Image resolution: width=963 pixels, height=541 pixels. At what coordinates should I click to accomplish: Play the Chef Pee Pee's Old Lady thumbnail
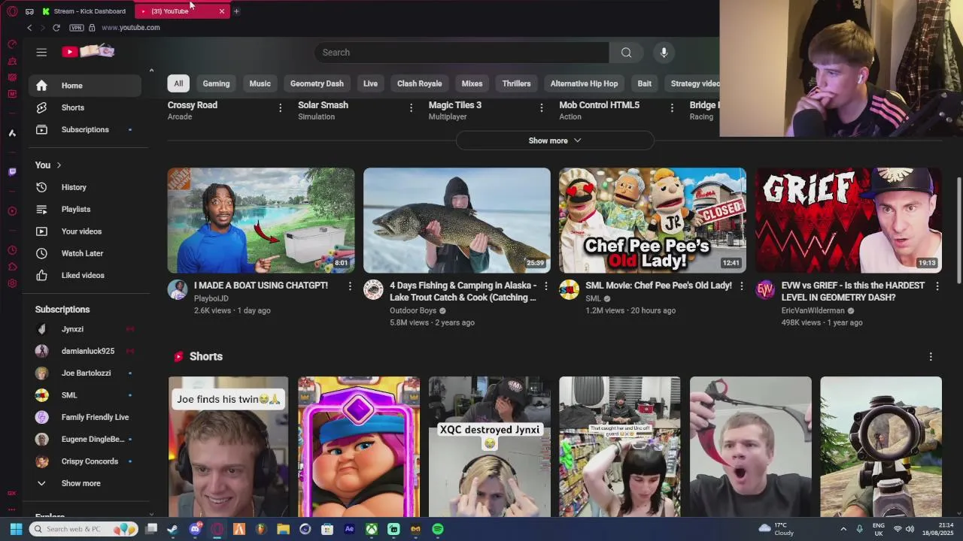point(652,220)
